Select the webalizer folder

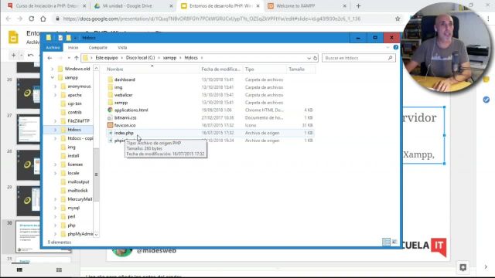pyautogui.click(x=124, y=95)
